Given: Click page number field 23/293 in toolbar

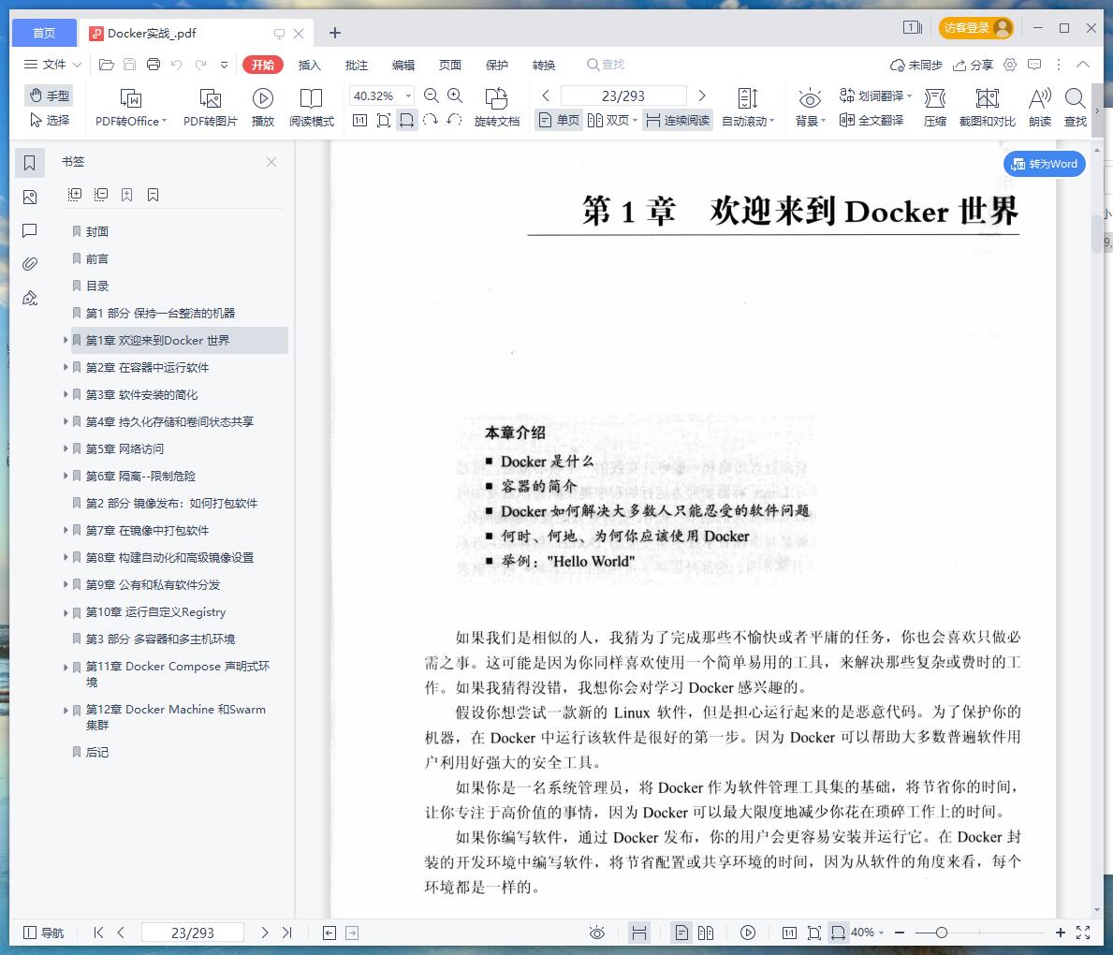Looking at the screenshot, I should coord(623,95).
